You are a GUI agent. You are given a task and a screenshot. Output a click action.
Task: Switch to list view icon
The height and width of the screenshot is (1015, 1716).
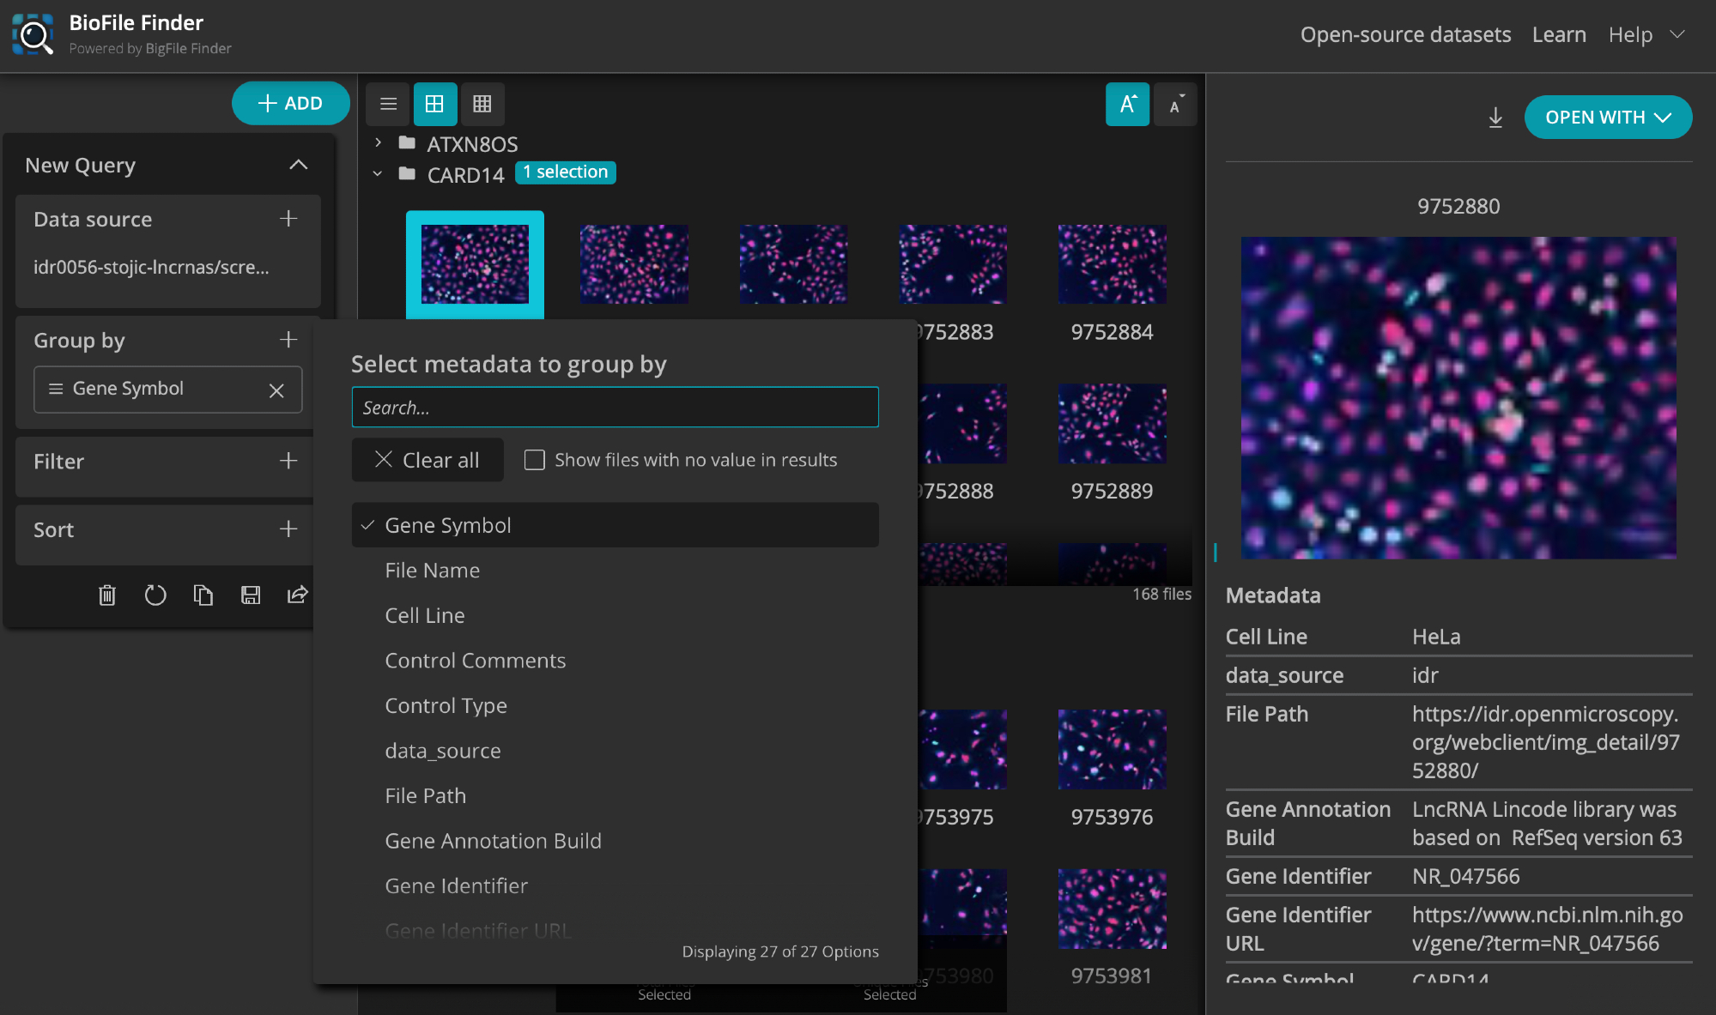coord(388,104)
